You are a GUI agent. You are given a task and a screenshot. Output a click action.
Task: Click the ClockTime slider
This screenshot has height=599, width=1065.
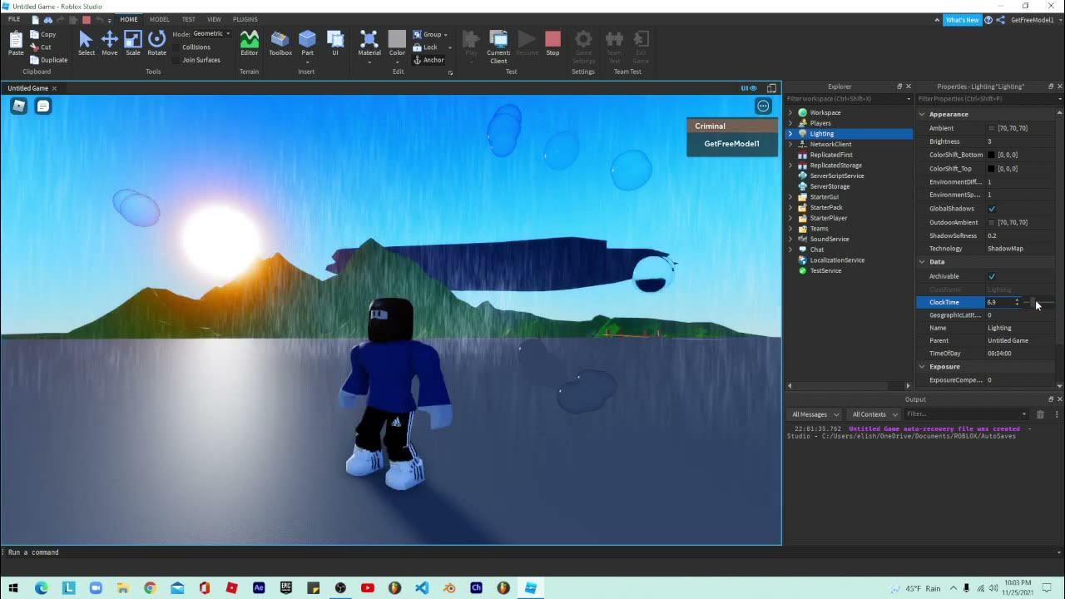coord(1040,302)
